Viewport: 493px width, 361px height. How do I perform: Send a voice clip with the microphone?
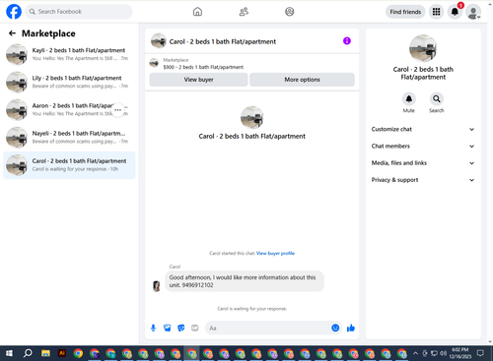pyautogui.click(x=153, y=328)
